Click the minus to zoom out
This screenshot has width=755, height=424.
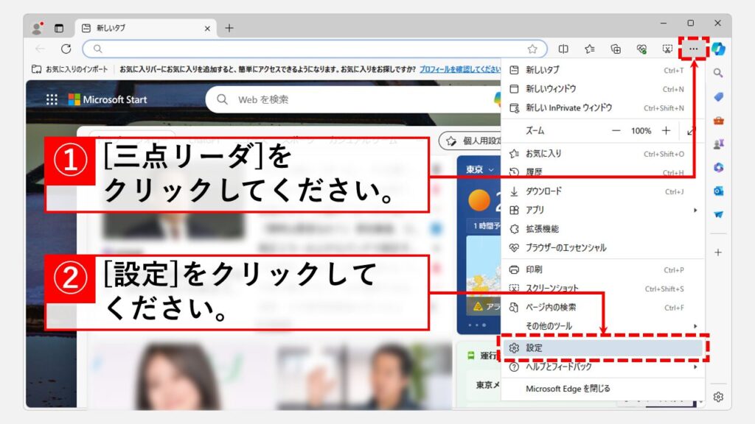coord(616,130)
